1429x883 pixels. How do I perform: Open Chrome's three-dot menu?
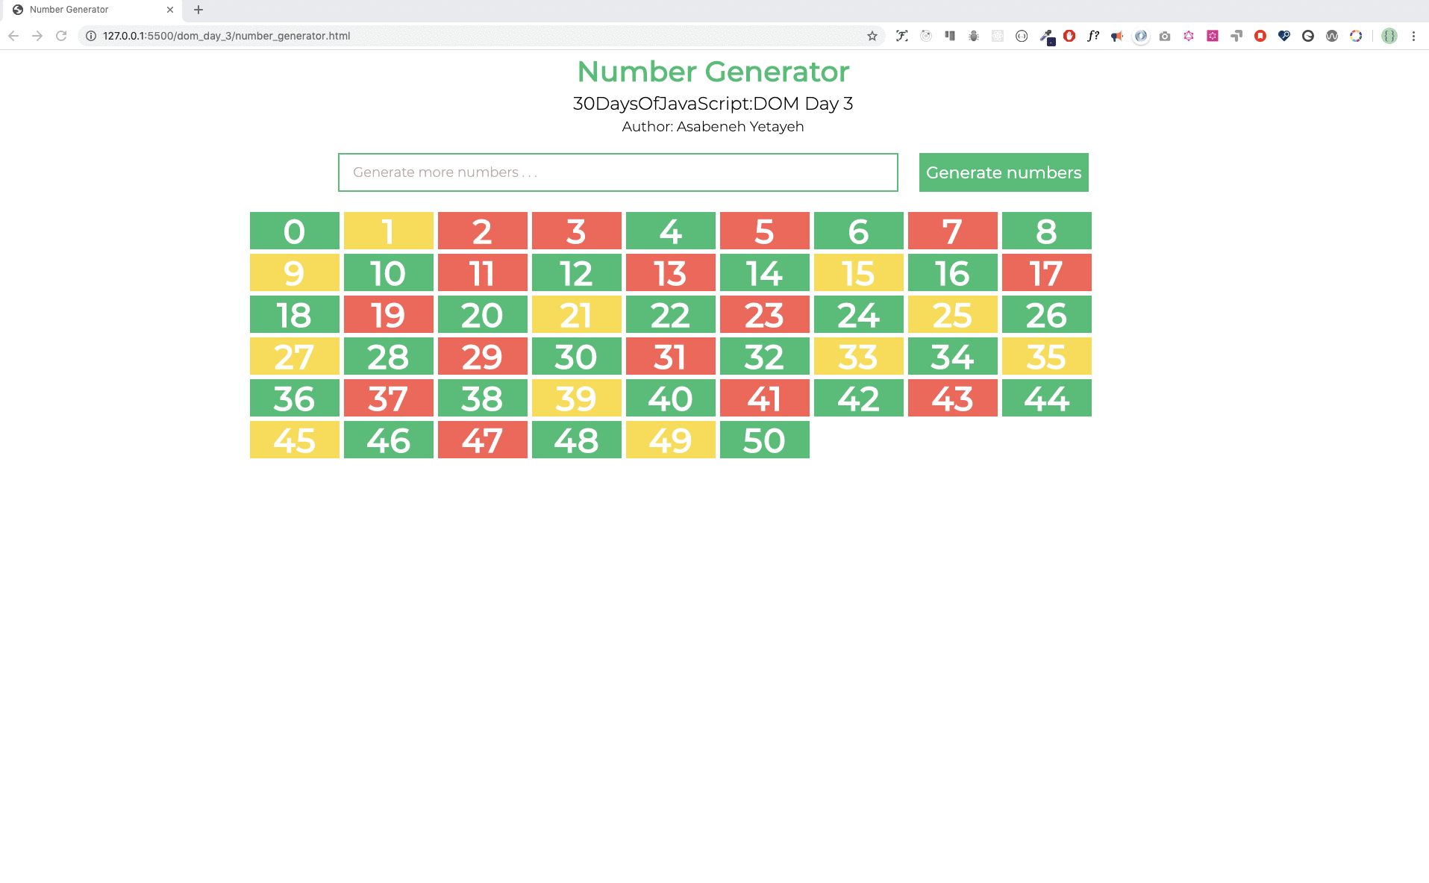pyautogui.click(x=1414, y=35)
